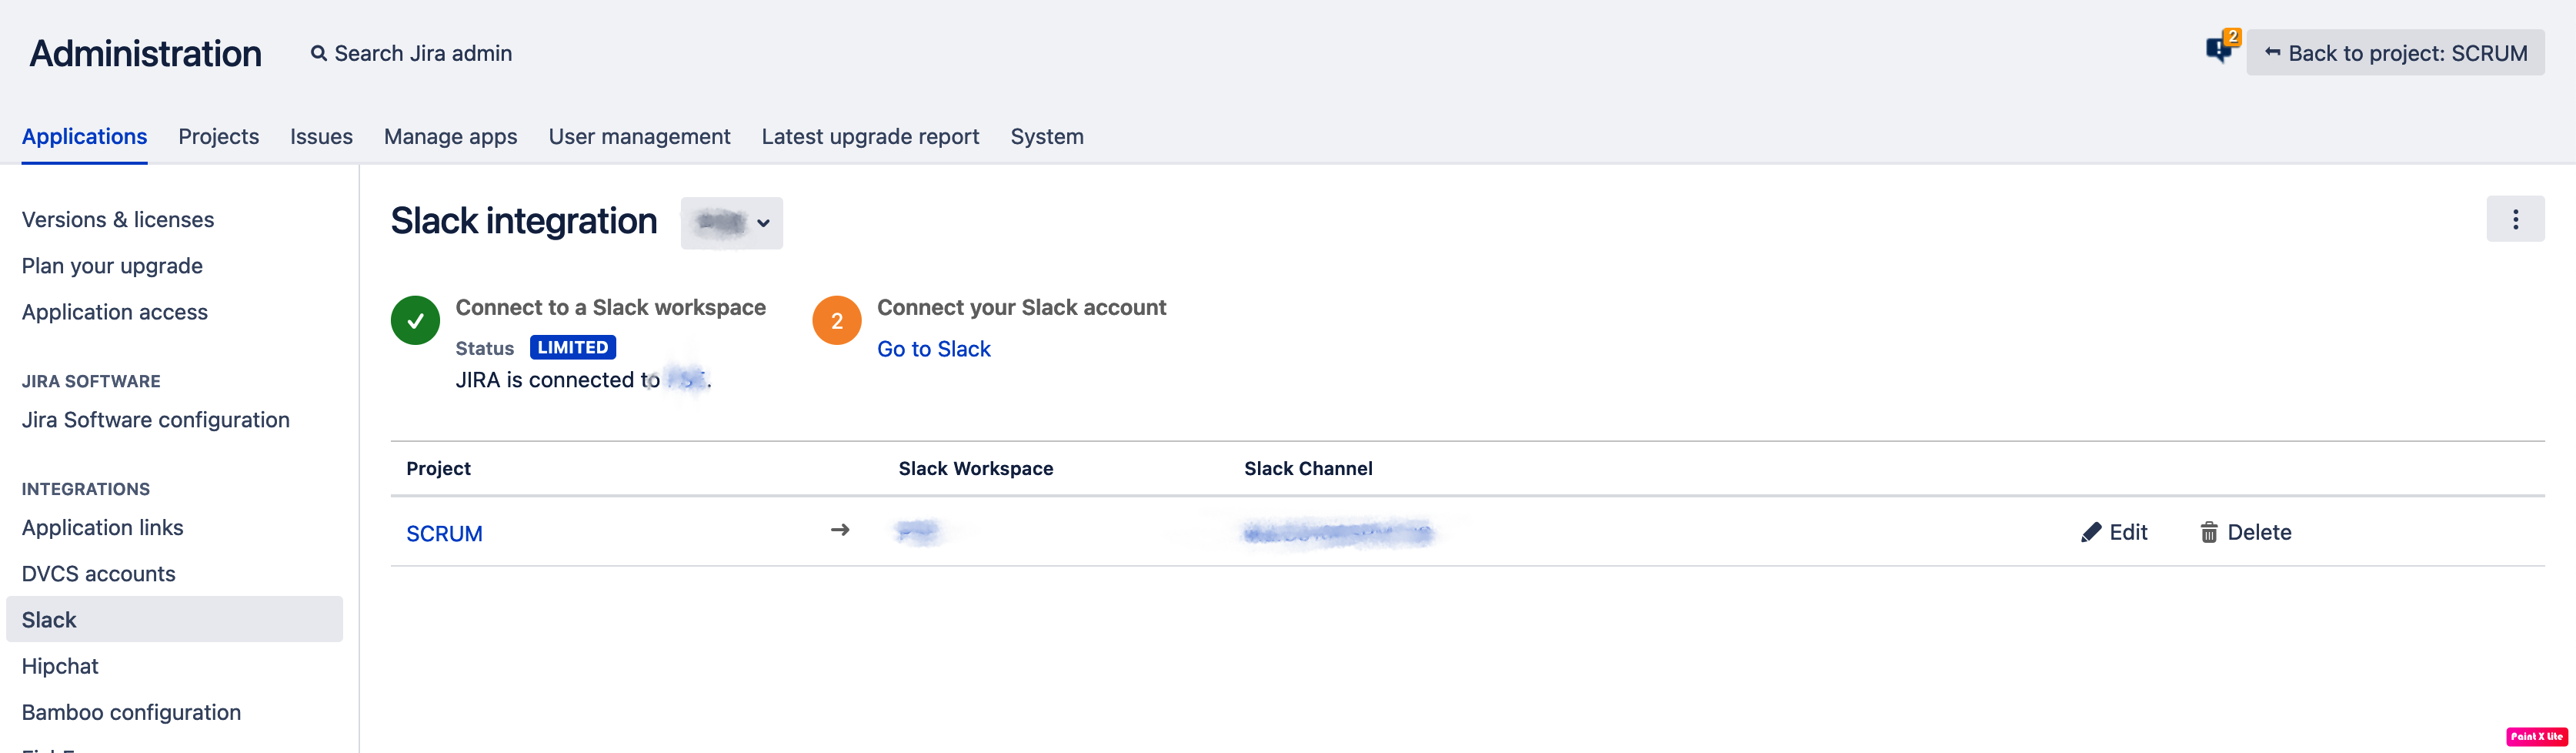2576x753 pixels.
Task: Click the Slack Channel column header
Action: (1308, 469)
